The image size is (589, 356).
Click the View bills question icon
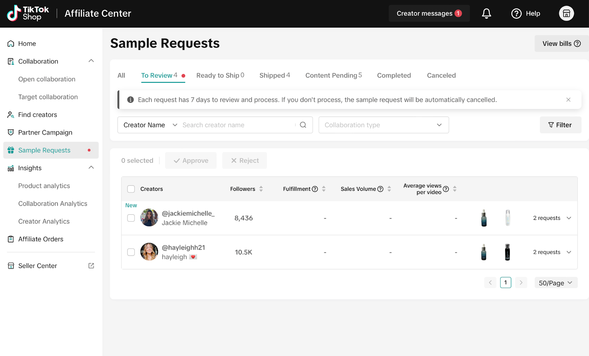pyautogui.click(x=577, y=43)
